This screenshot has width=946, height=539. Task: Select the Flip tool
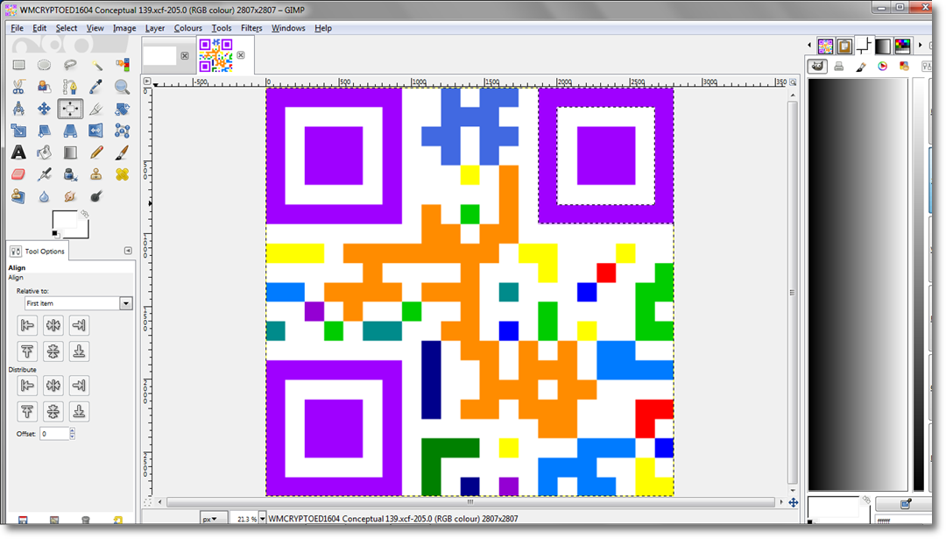pos(96,131)
